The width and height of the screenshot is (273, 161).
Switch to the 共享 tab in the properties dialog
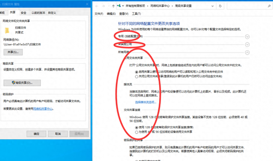13,12
